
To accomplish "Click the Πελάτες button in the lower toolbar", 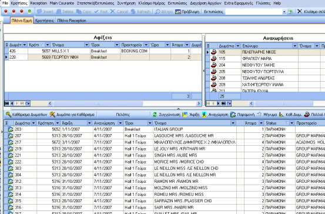I will tap(123, 115).
